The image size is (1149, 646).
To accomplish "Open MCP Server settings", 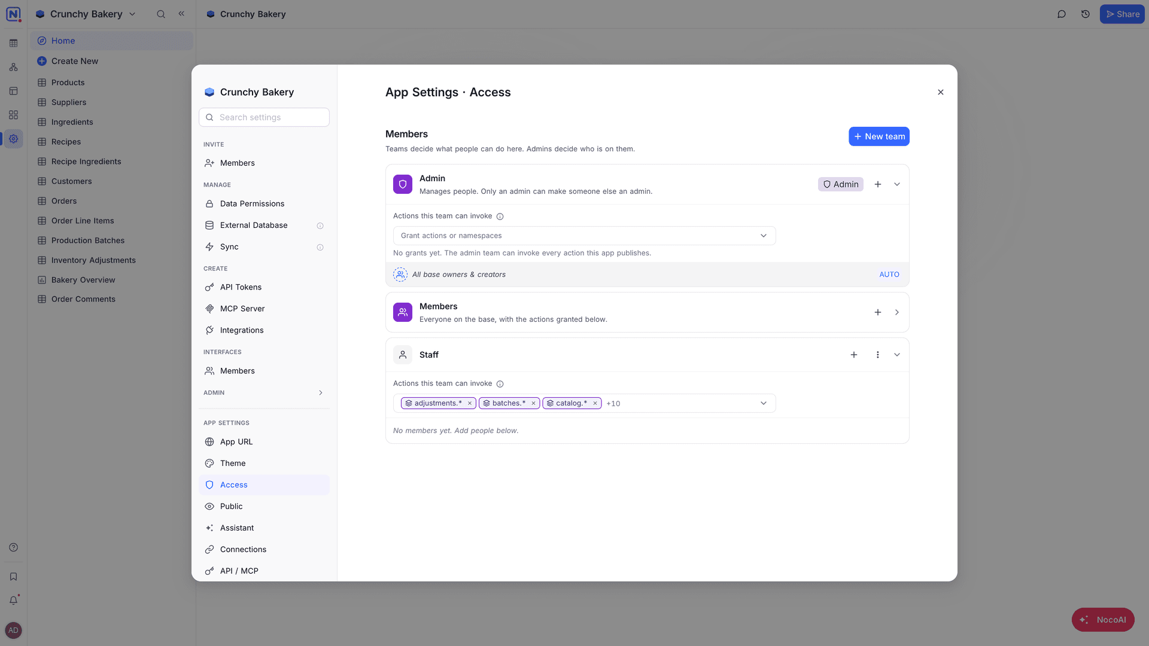I will tap(264, 309).
